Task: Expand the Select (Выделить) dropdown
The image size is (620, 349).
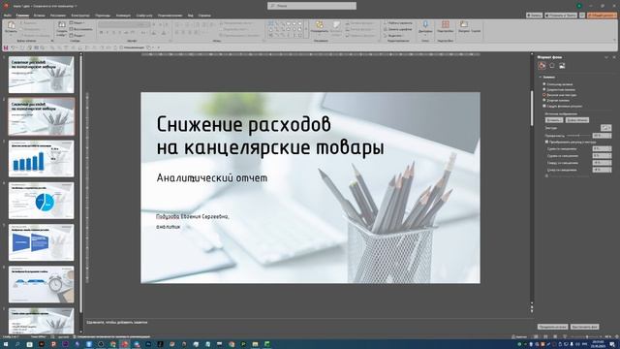Action: (395, 36)
